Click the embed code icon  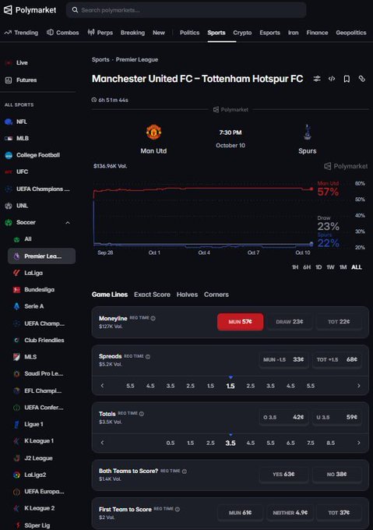[x=332, y=79]
